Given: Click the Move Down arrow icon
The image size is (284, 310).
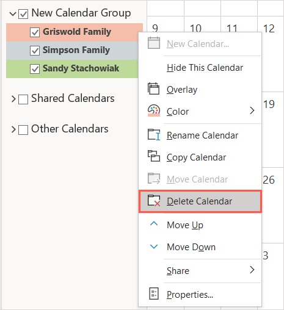Looking at the screenshot, I should (x=154, y=247).
